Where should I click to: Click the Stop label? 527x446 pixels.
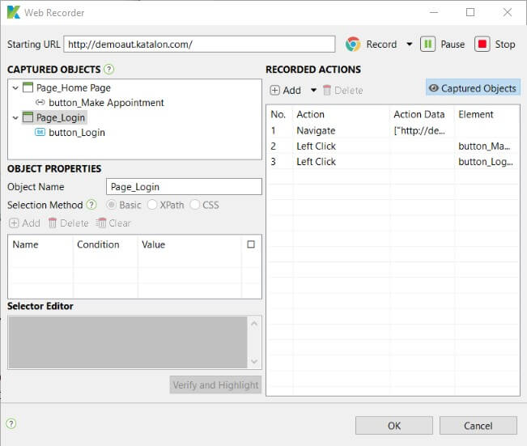point(504,44)
